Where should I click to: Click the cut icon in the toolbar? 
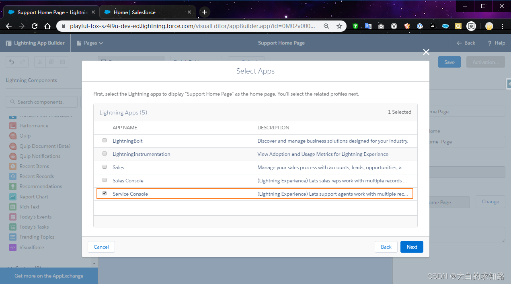click(40, 62)
